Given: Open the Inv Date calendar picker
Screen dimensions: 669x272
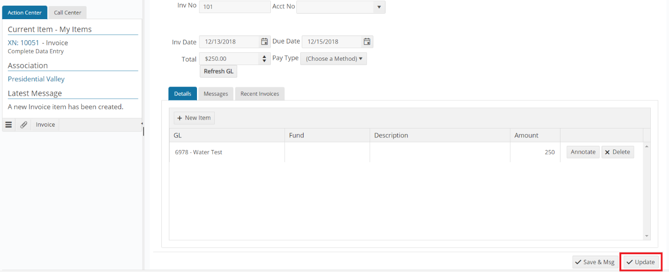Looking at the screenshot, I should tap(264, 42).
